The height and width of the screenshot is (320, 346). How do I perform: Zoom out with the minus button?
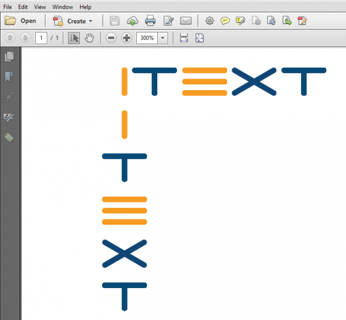pos(111,38)
